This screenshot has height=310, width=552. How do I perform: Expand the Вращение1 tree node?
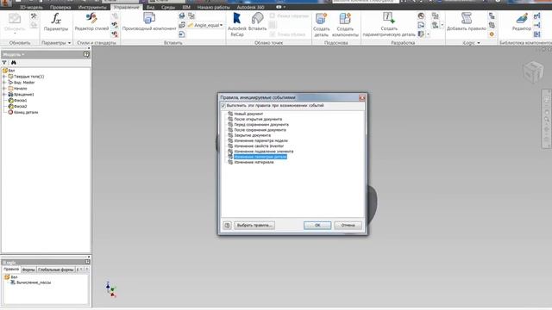[4, 94]
